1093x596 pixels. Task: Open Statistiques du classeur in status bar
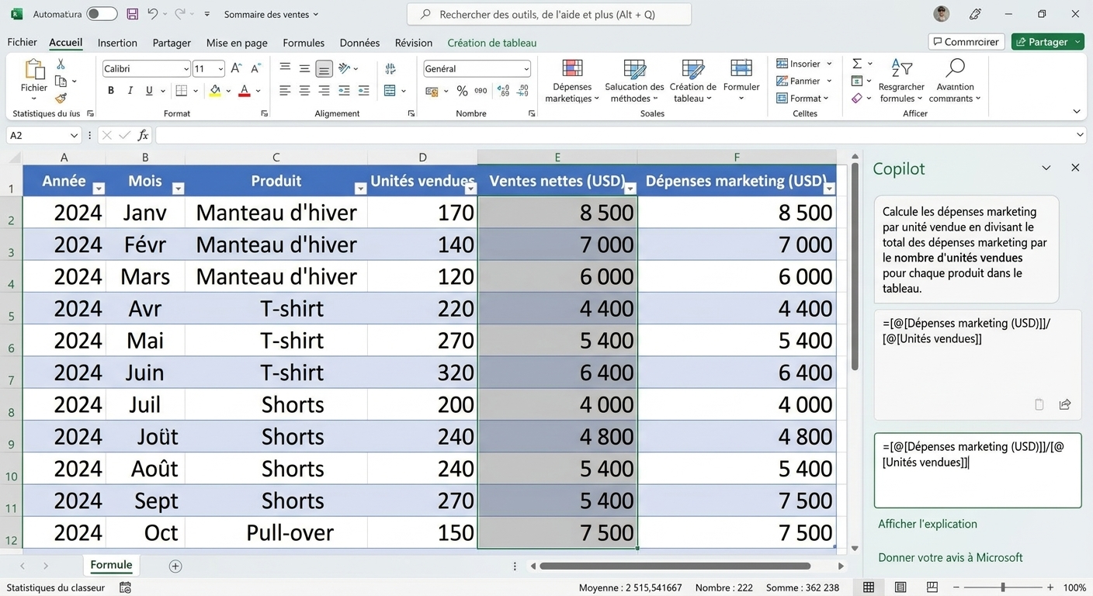(55, 587)
